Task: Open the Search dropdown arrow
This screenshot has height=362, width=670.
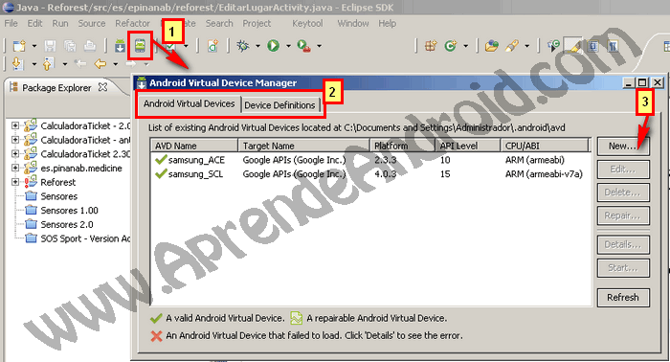Action: coord(526,46)
